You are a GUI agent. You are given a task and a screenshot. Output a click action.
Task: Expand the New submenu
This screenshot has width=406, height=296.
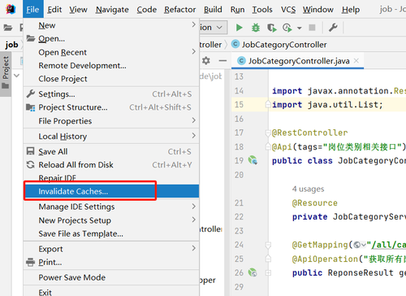pos(111,25)
